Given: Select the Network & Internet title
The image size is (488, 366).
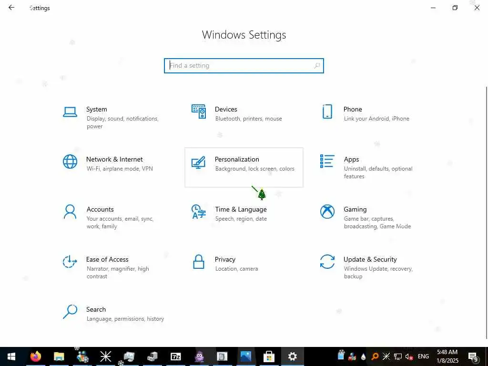Looking at the screenshot, I should click(114, 159).
